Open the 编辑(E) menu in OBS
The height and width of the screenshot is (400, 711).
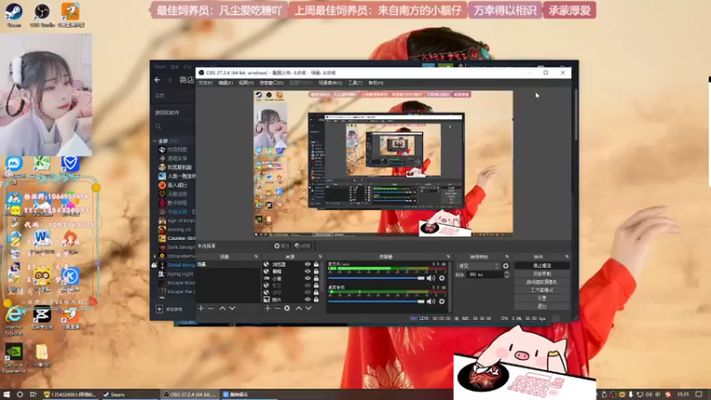(x=226, y=83)
